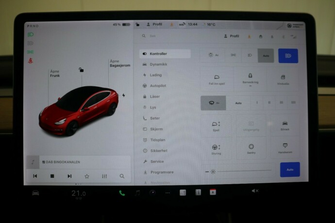
Task: Tap the child lock (Barnesikring) icon
Action: (250, 79)
